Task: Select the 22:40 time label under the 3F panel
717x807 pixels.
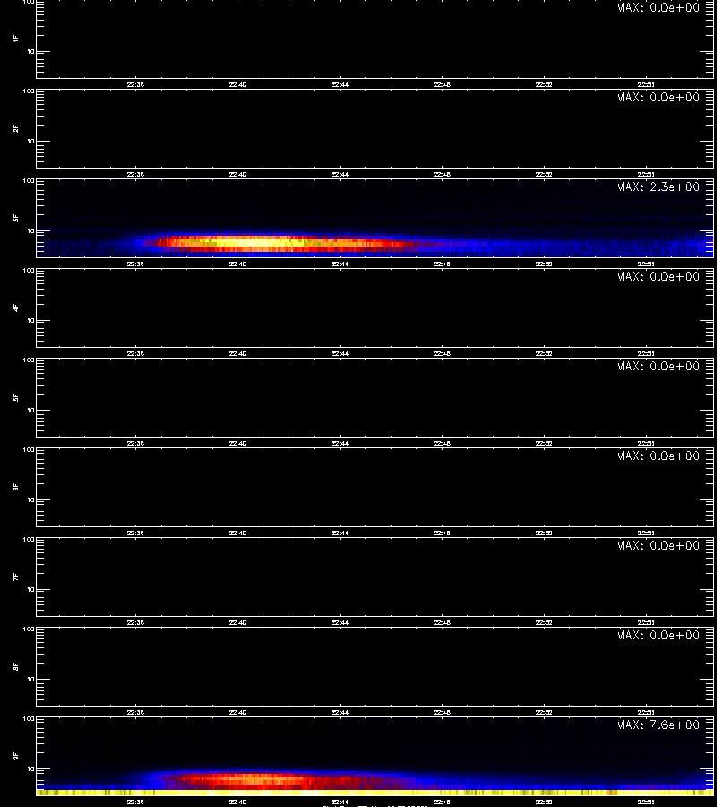Action: pos(238,264)
